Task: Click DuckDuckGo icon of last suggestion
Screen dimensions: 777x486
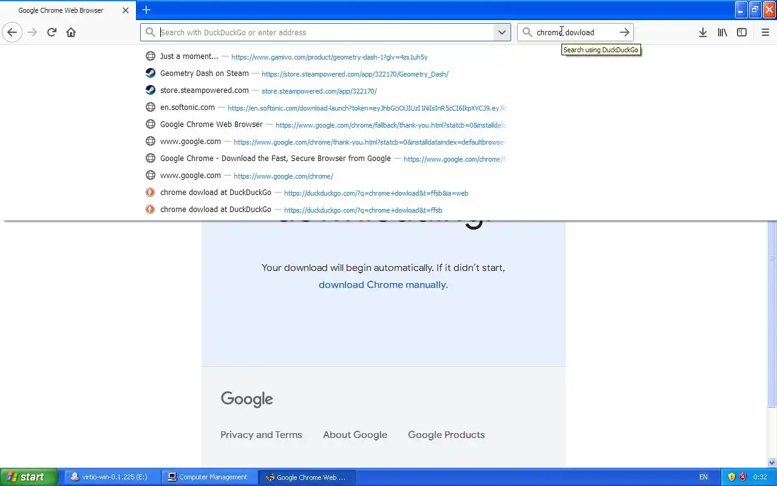Action: [x=151, y=209]
